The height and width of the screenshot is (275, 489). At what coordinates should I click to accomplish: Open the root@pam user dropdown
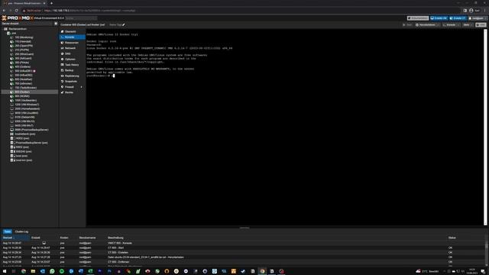477,18
